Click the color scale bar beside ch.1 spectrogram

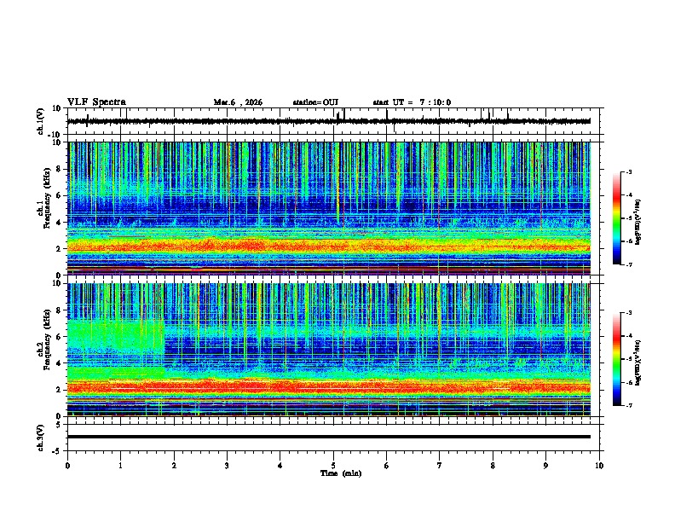pos(617,218)
